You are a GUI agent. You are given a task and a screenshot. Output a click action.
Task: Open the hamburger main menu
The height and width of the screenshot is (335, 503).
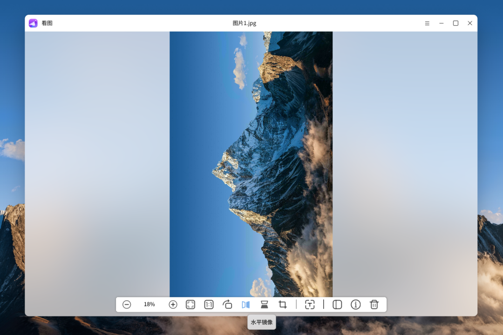tap(427, 23)
